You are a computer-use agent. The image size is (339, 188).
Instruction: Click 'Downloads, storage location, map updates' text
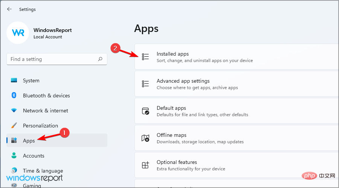[x=200, y=142]
